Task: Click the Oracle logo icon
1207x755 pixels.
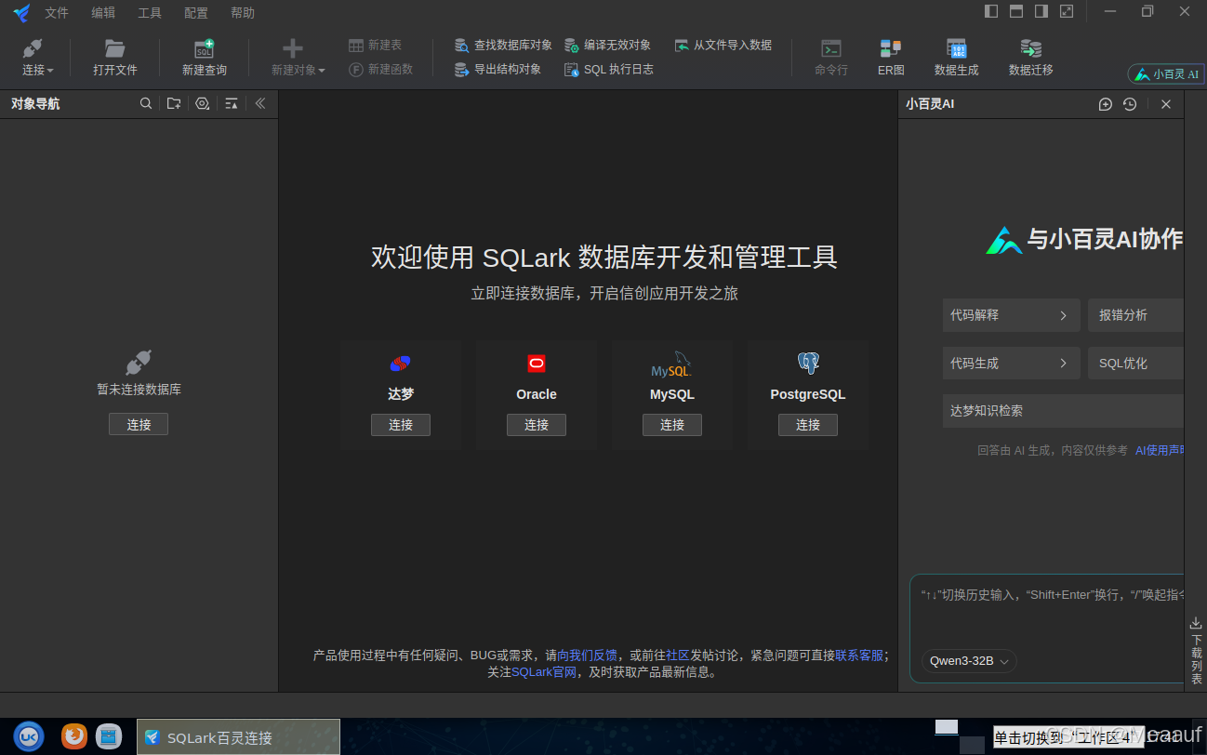Action: coord(537,364)
